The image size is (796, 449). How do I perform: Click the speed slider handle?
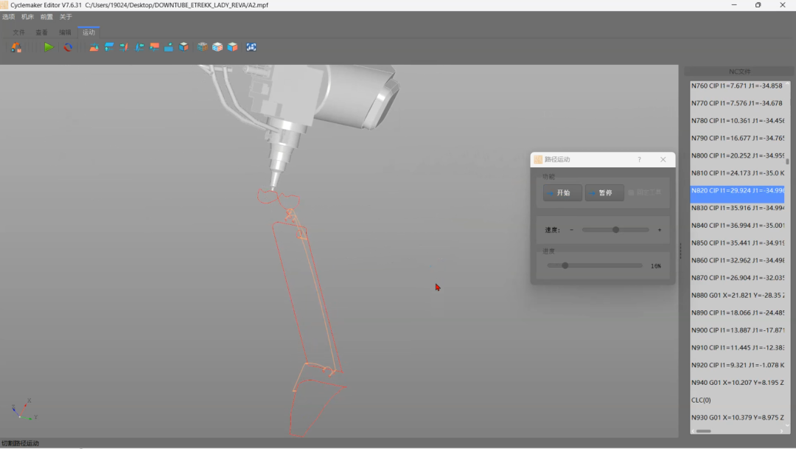(x=615, y=229)
